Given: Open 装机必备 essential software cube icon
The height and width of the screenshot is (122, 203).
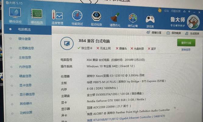Looking at the screenshot, I should coord(133,20).
